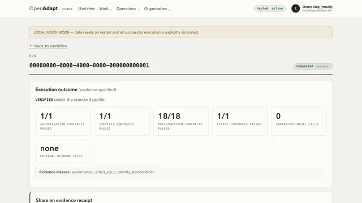Click the 18/18 Postcondition Contracts card

tap(181, 121)
